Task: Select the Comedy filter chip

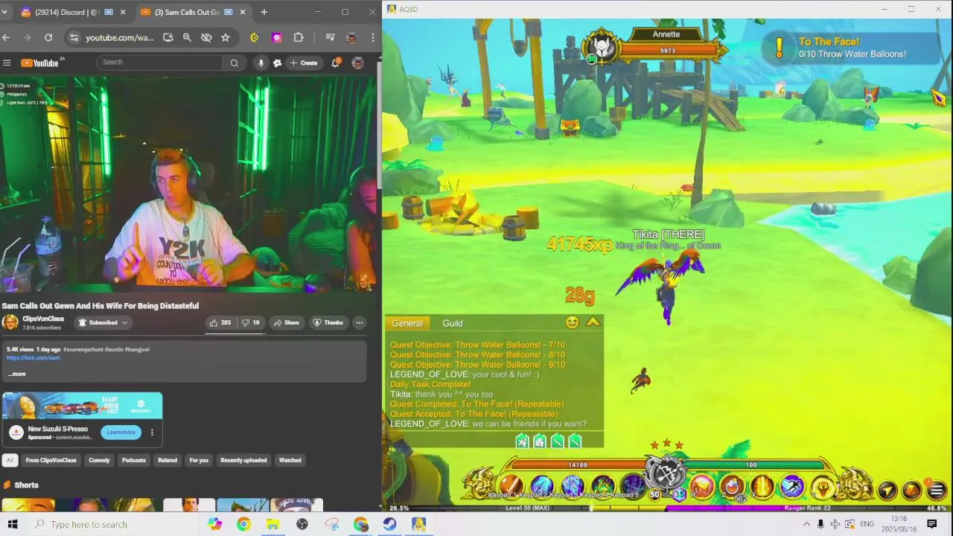Action: click(99, 460)
